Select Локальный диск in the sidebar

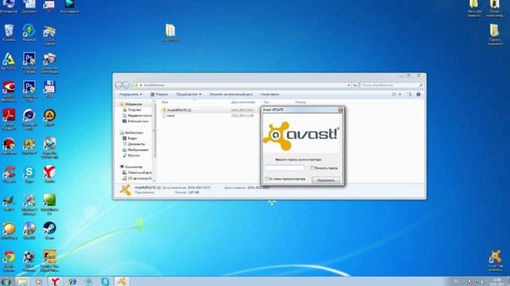(136, 172)
